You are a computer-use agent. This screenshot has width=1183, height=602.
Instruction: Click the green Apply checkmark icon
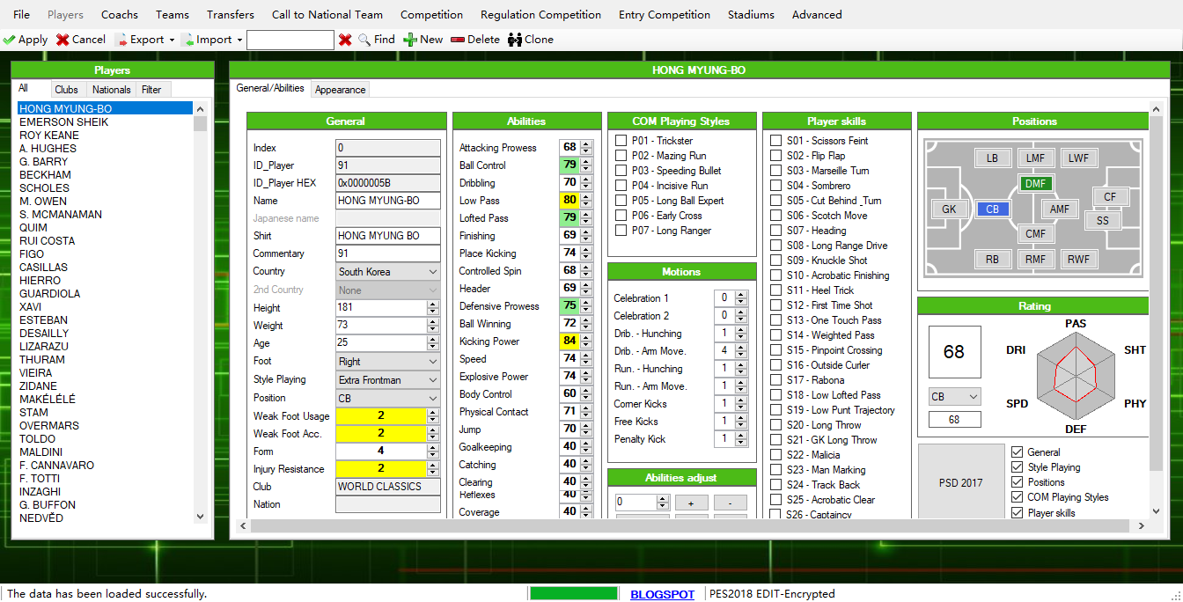(9, 40)
